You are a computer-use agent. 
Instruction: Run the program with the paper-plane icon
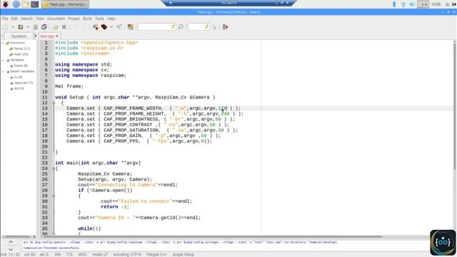pyautogui.click(x=119, y=27)
